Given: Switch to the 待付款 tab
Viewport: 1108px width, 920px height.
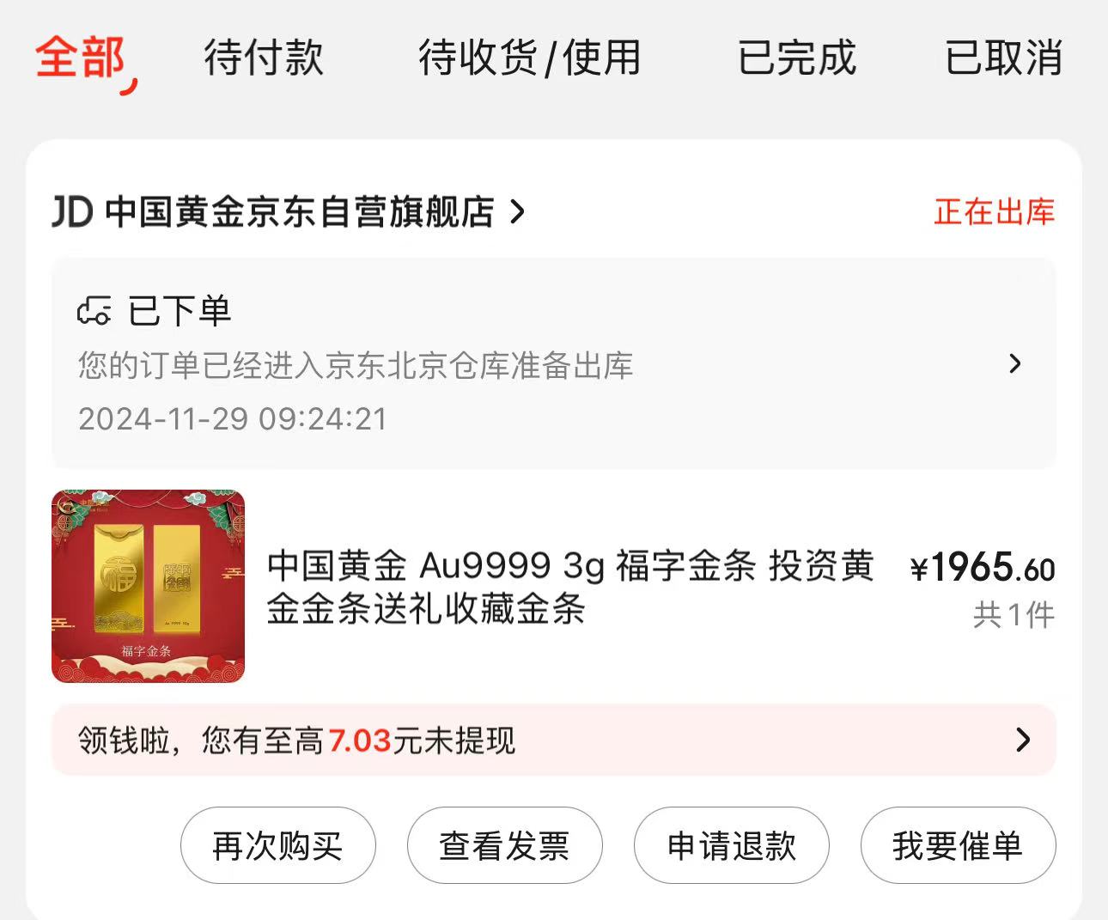Looking at the screenshot, I should click(x=264, y=58).
